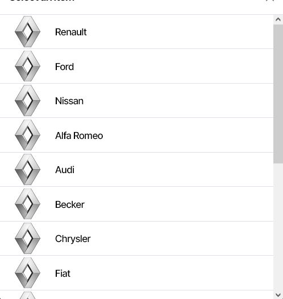Image resolution: width=283 pixels, height=299 pixels.
Task: Click the vertical scrollbar thumb
Action: 278,94
